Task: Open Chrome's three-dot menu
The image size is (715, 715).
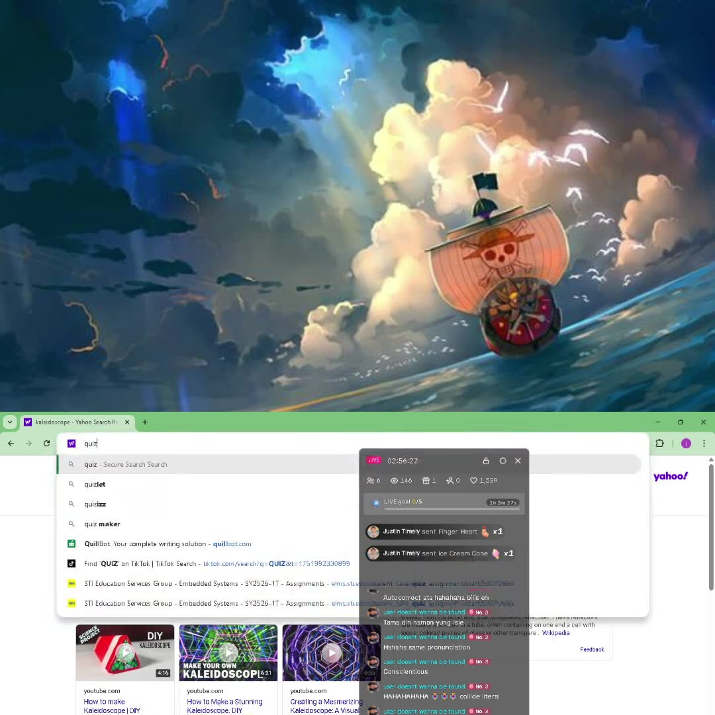Action: pyautogui.click(x=704, y=444)
